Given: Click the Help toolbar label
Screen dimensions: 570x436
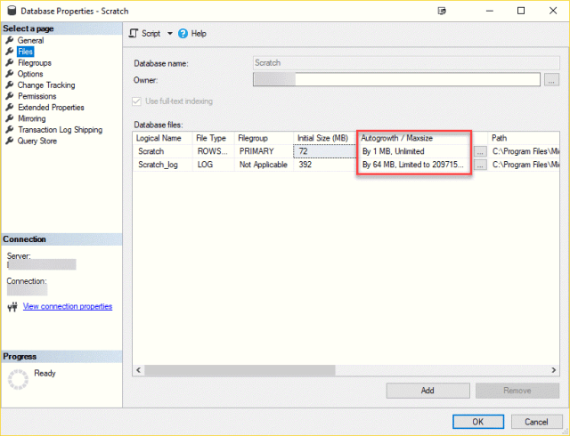Looking at the screenshot, I should pos(199,34).
